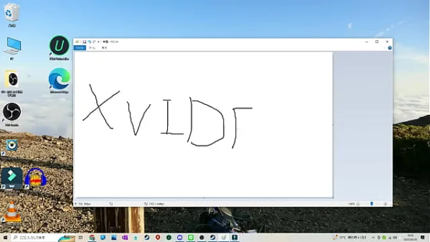Switch to the Home ribbon tab

[92, 48]
